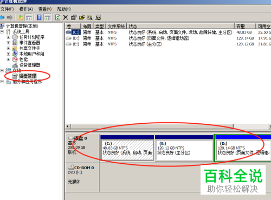
Task: Click the blue Help question mark icon
Action: pyautogui.click(x=39, y=17)
